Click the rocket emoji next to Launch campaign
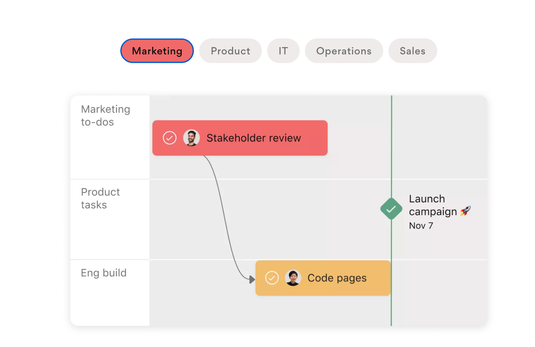535x347 pixels. [x=465, y=211]
